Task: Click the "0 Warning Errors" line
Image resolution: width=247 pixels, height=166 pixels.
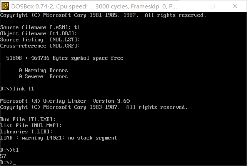Action: [x=43, y=71]
